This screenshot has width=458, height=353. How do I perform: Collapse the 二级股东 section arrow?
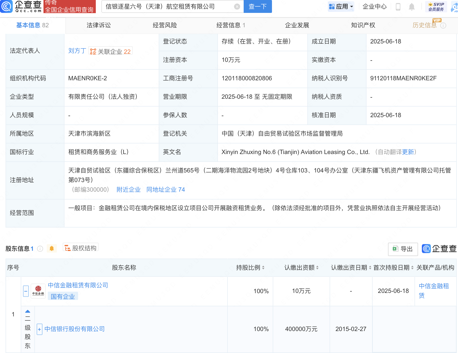coord(28,311)
